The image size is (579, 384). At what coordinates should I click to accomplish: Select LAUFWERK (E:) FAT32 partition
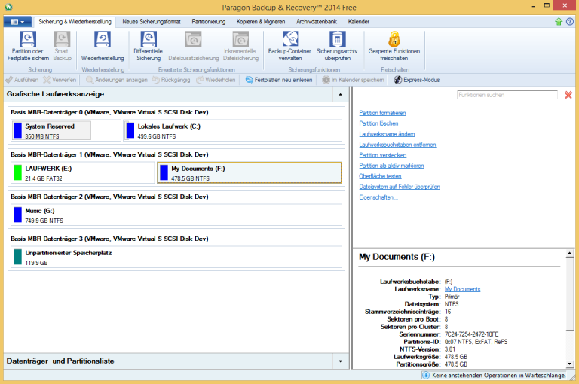click(83, 173)
